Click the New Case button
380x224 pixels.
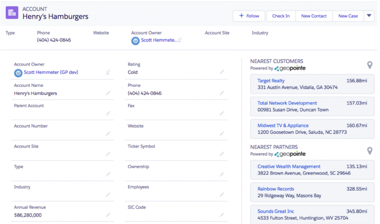348,16
